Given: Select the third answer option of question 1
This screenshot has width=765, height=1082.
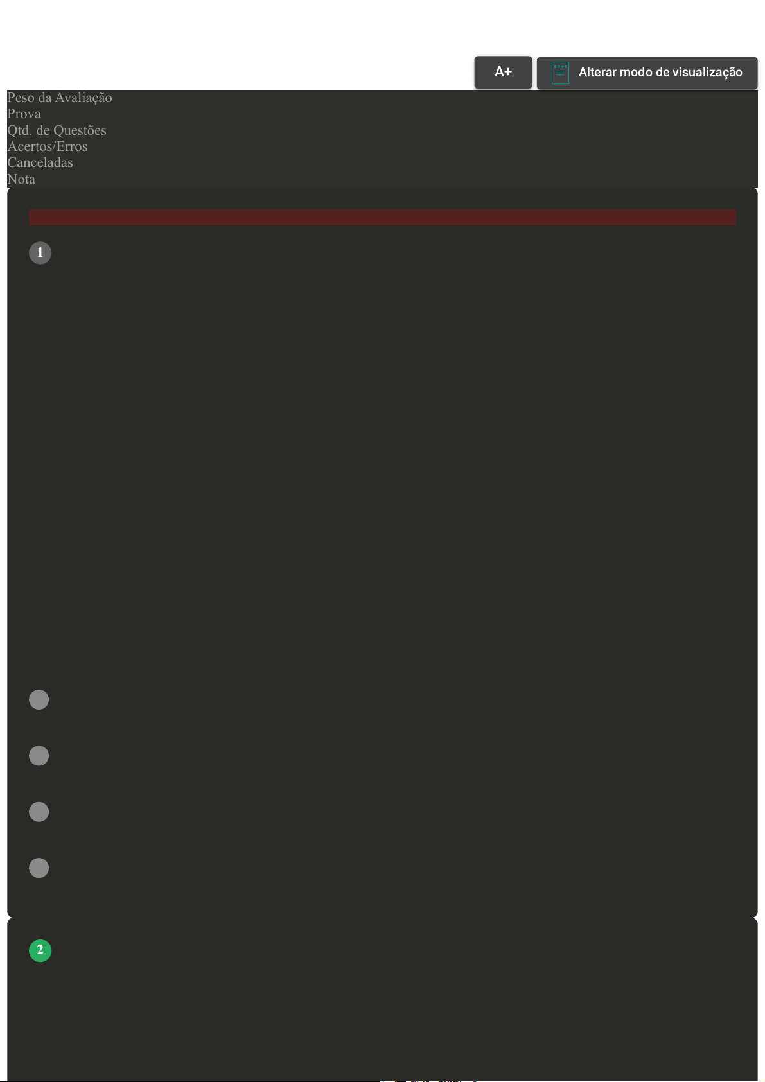Looking at the screenshot, I should coord(39,812).
